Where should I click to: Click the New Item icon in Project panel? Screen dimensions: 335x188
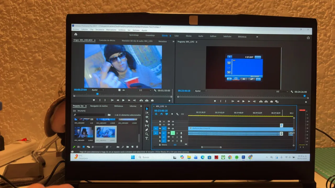coord(132,147)
